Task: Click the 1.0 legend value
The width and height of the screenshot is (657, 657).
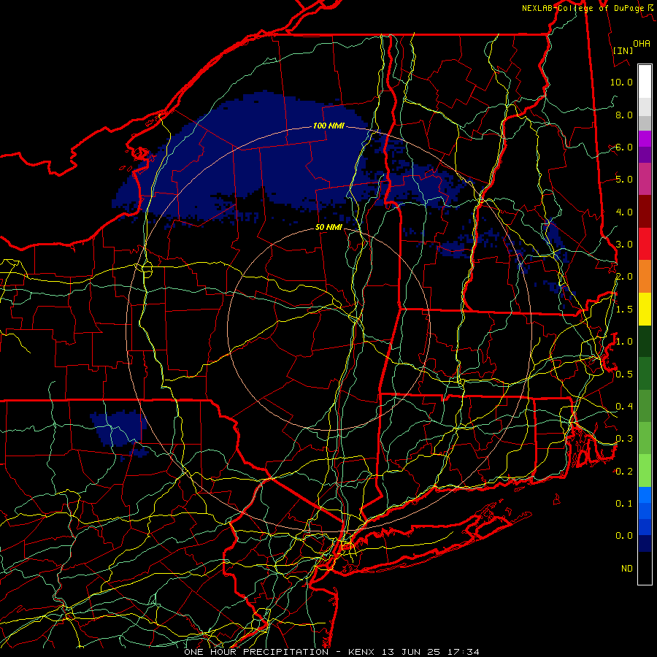Action: (x=623, y=342)
